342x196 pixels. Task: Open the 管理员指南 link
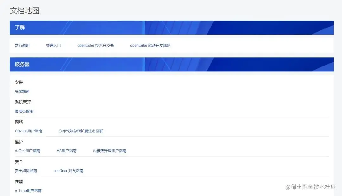click(24, 111)
